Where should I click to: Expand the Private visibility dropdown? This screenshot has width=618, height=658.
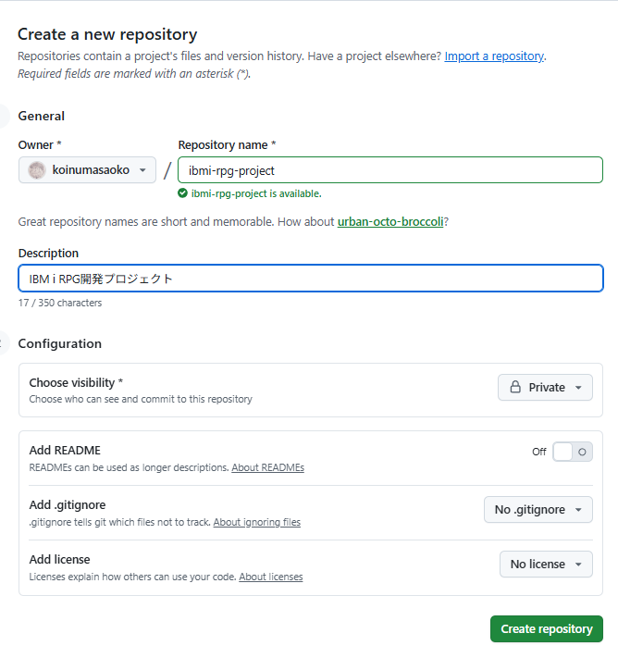[x=545, y=388]
